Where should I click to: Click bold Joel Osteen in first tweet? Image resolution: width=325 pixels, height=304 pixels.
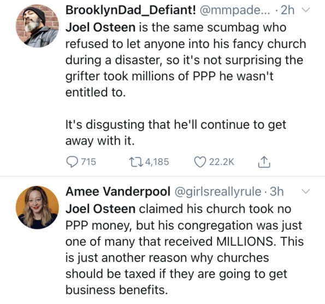point(101,27)
